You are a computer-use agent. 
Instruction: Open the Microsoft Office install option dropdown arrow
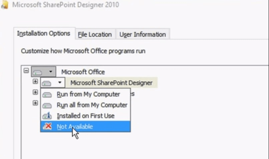click(x=51, y=71)
